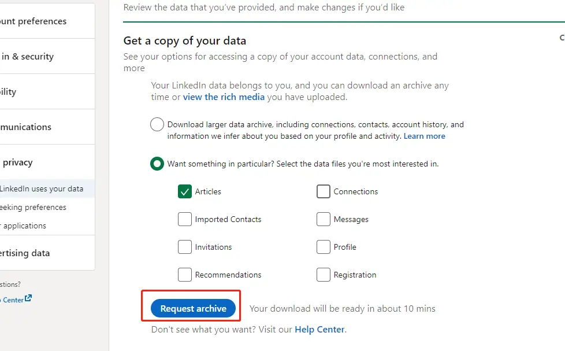The width and height of the screenshot is (565, 351).
Task: Open the Advertising data sidebar section
Action: tap(25, 253)
